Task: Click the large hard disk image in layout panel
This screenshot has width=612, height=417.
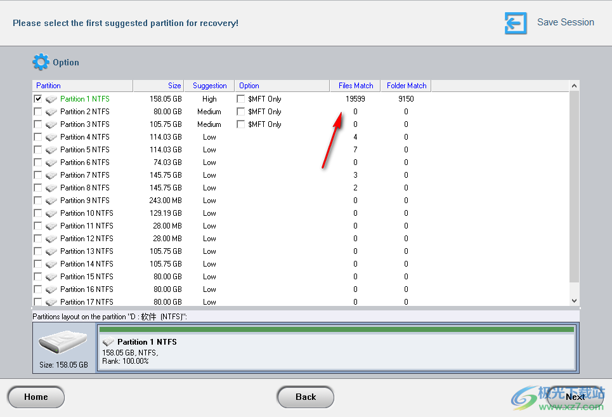Action: coord(63,342)
